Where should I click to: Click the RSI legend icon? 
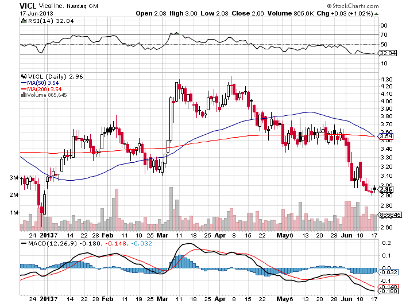[24, 21]
